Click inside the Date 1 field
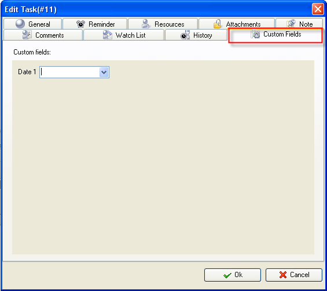The width and height of the screenshot is (327, 291). point(69,72)
